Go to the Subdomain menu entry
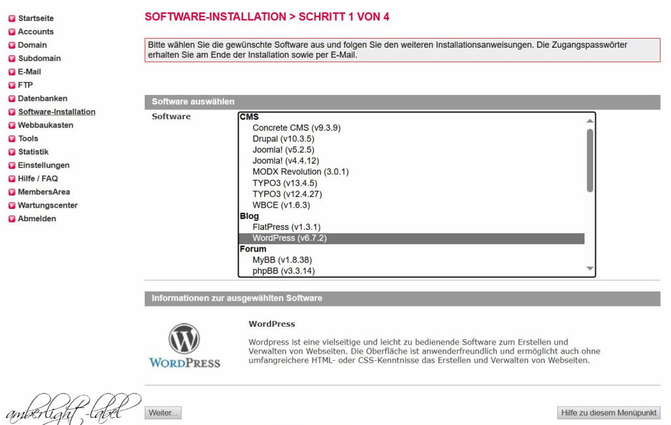The width and height of the screenshot is (671, 425). pyautogui.click(x=39, y=58)
